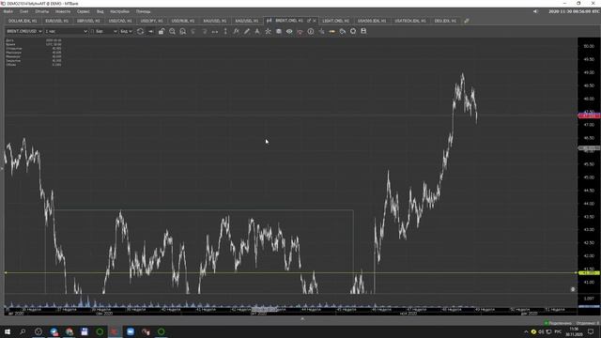601x338 pixels.
Task: Open the Новости menu
Action: coord(63,11)
